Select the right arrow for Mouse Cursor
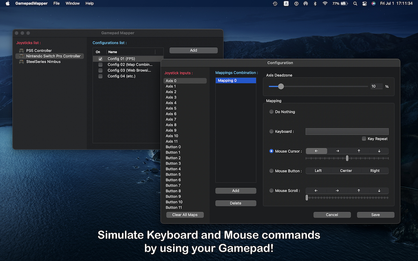The image size is (418, 261). (337, 150)
